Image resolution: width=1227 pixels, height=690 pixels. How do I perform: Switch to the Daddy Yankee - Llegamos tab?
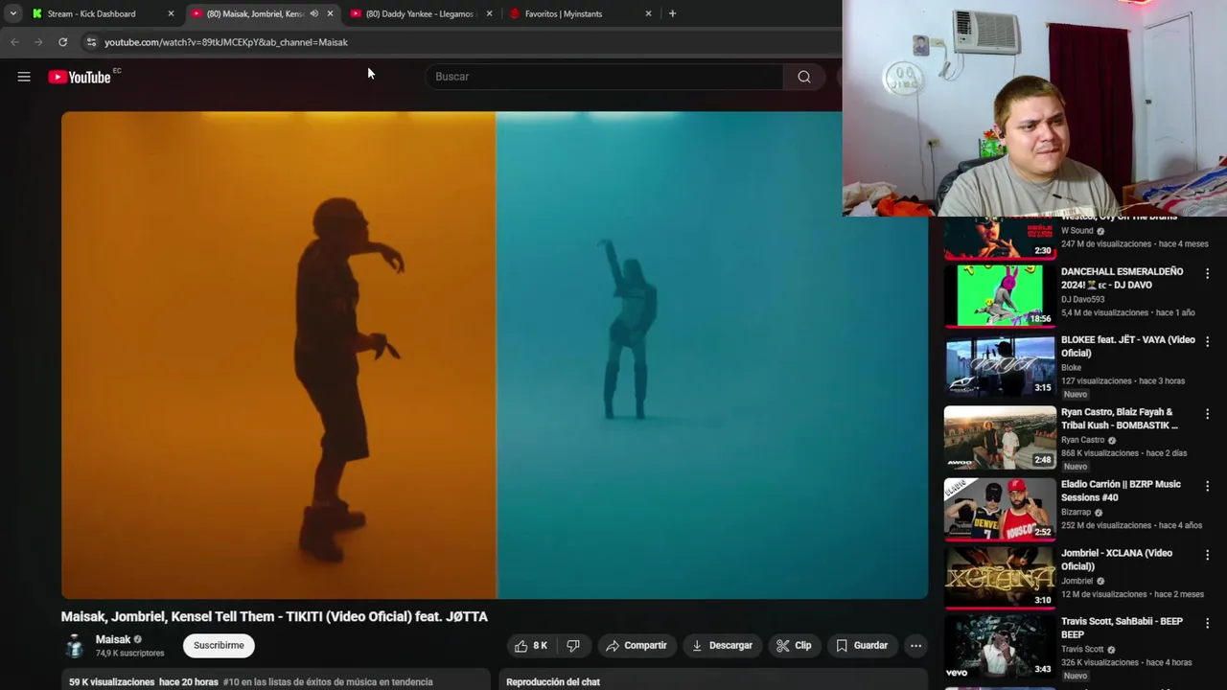pos(420,13)
